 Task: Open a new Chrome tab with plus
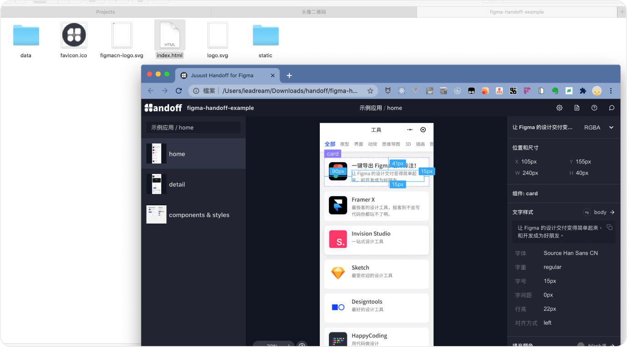click(x=289, y=75)
